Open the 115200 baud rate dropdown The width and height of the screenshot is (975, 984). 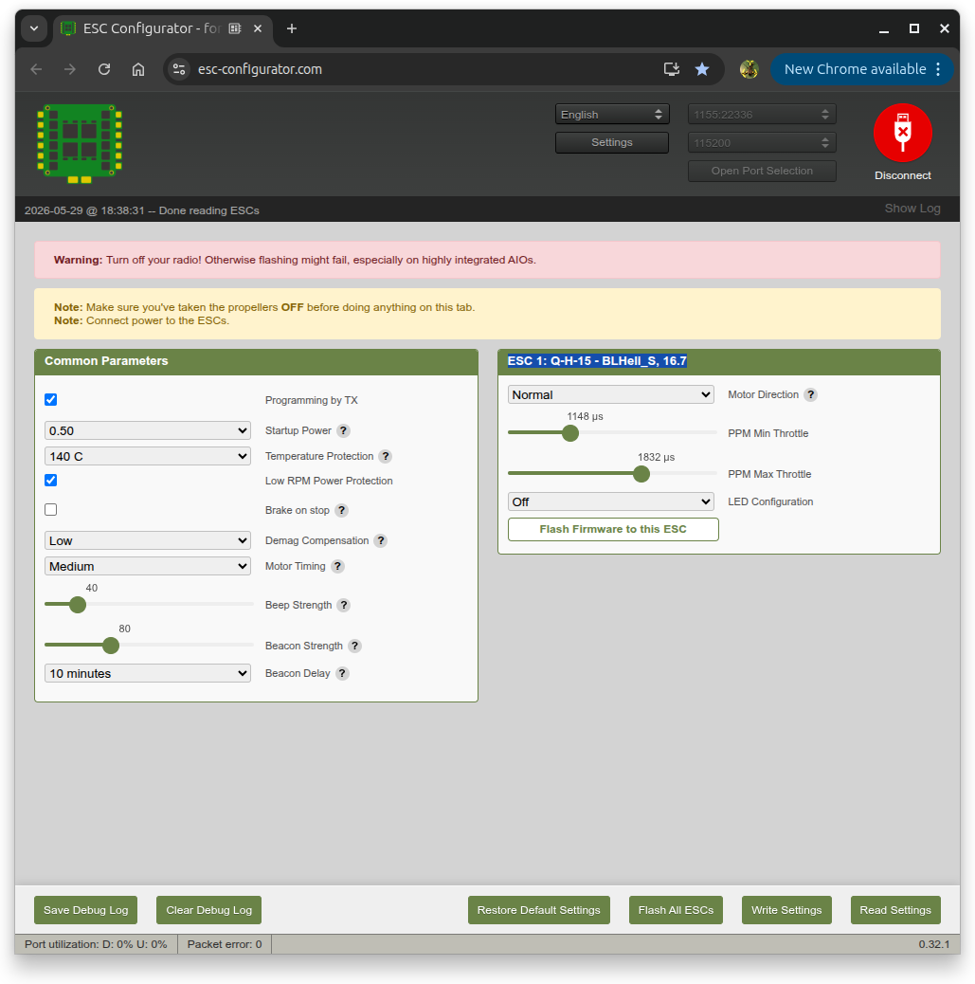click(x=762, y=142)
